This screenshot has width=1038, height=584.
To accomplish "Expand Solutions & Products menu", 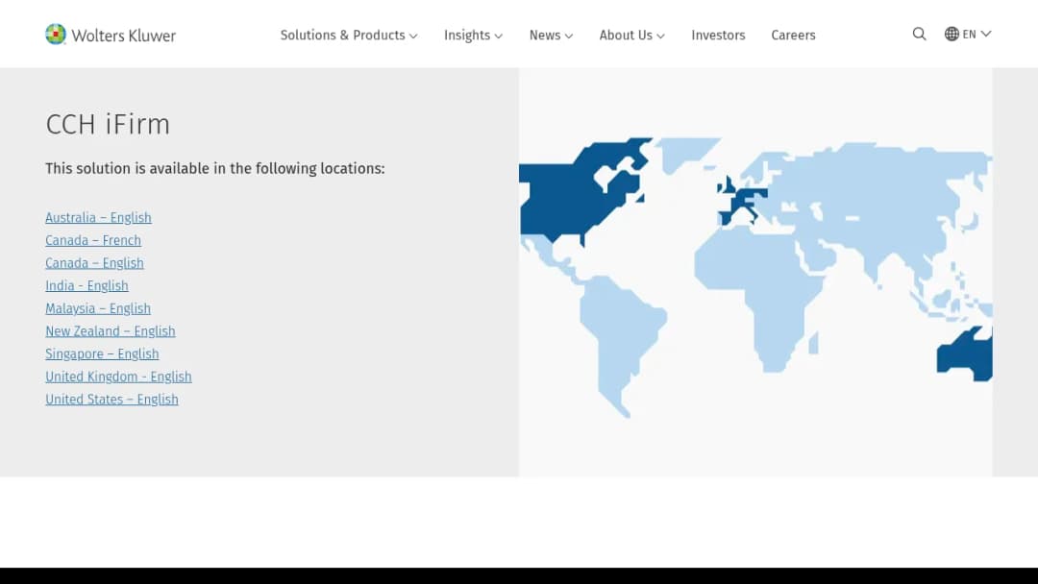I will [348, 35].
